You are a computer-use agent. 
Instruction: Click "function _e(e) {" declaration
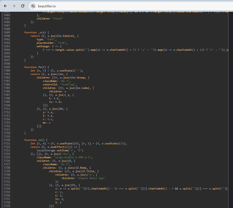tap(37, 32)
